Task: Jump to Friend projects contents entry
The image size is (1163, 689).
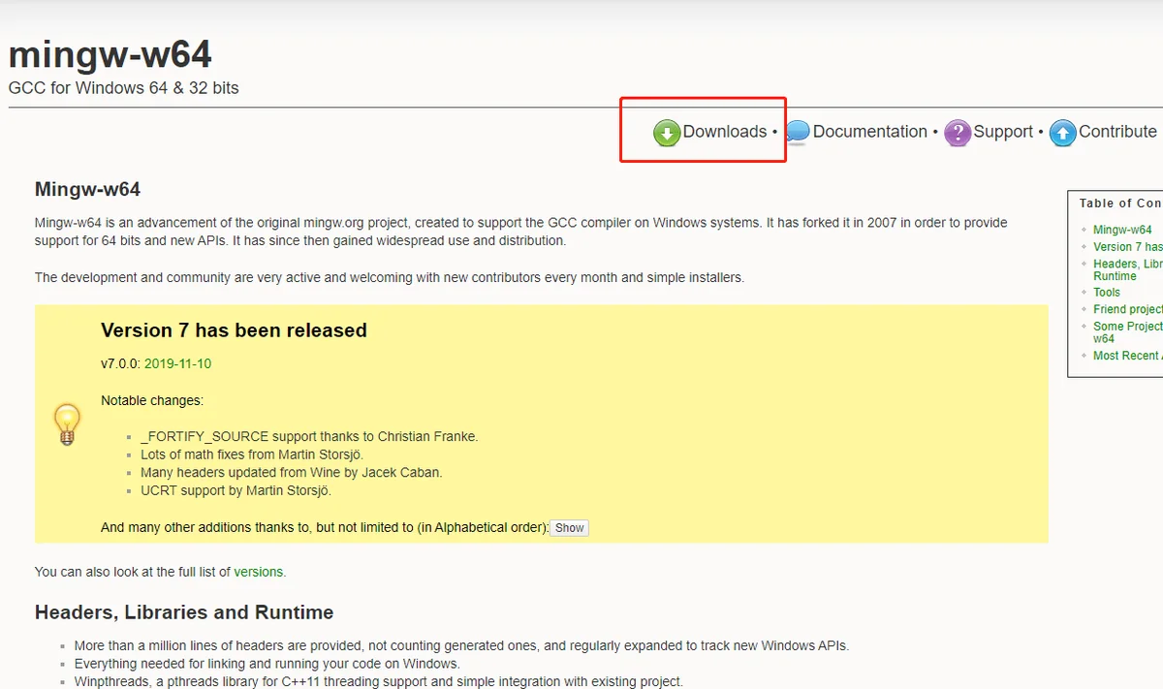Action: pos(1128,309)
